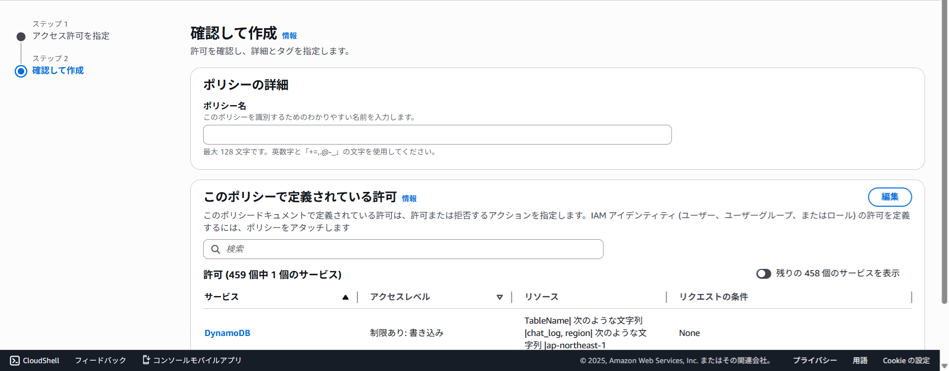Image resolution: width=949 pixels, height=371 pixels.
Task: Click the Step 1 circle indicator
Action: 21,37
